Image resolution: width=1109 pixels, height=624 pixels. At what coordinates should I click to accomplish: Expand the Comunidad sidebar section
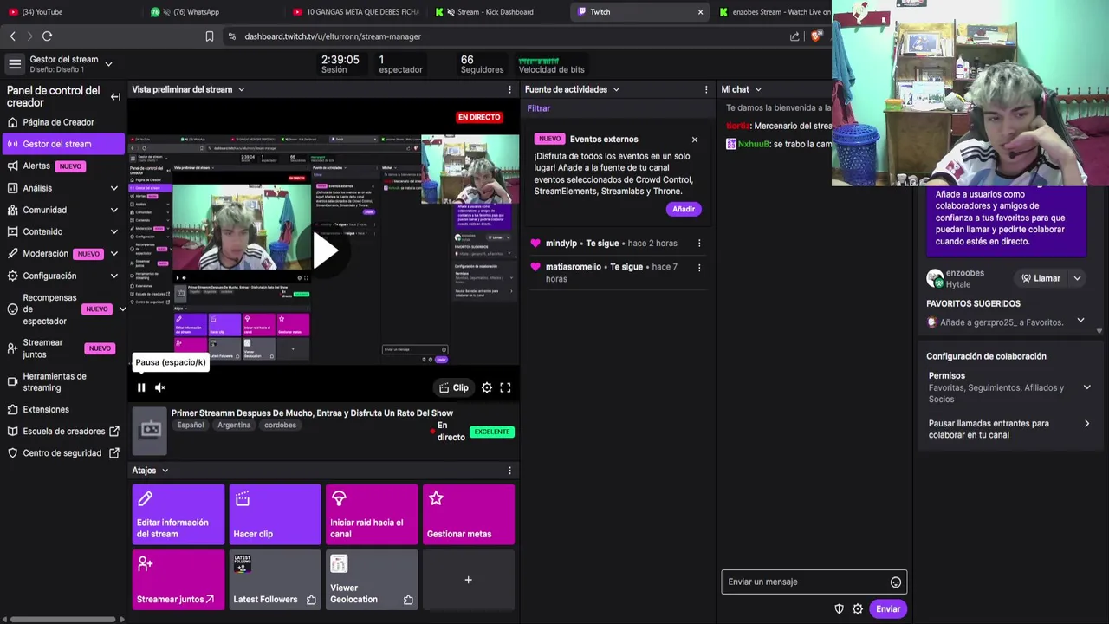point(113,210)
